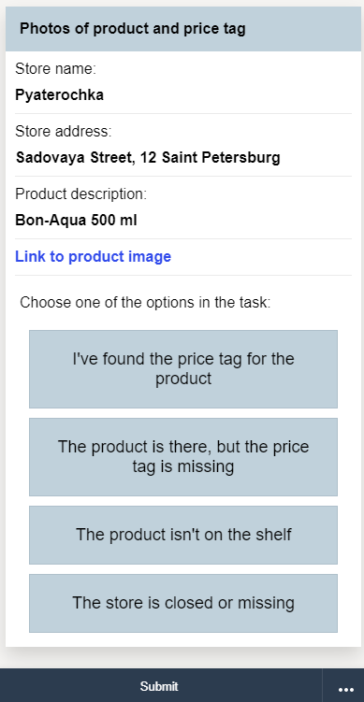Image resolution: width=364 pixels, height=702 pixels.
Task: Select "The store is closed or missing"
Action: [183, 603]
